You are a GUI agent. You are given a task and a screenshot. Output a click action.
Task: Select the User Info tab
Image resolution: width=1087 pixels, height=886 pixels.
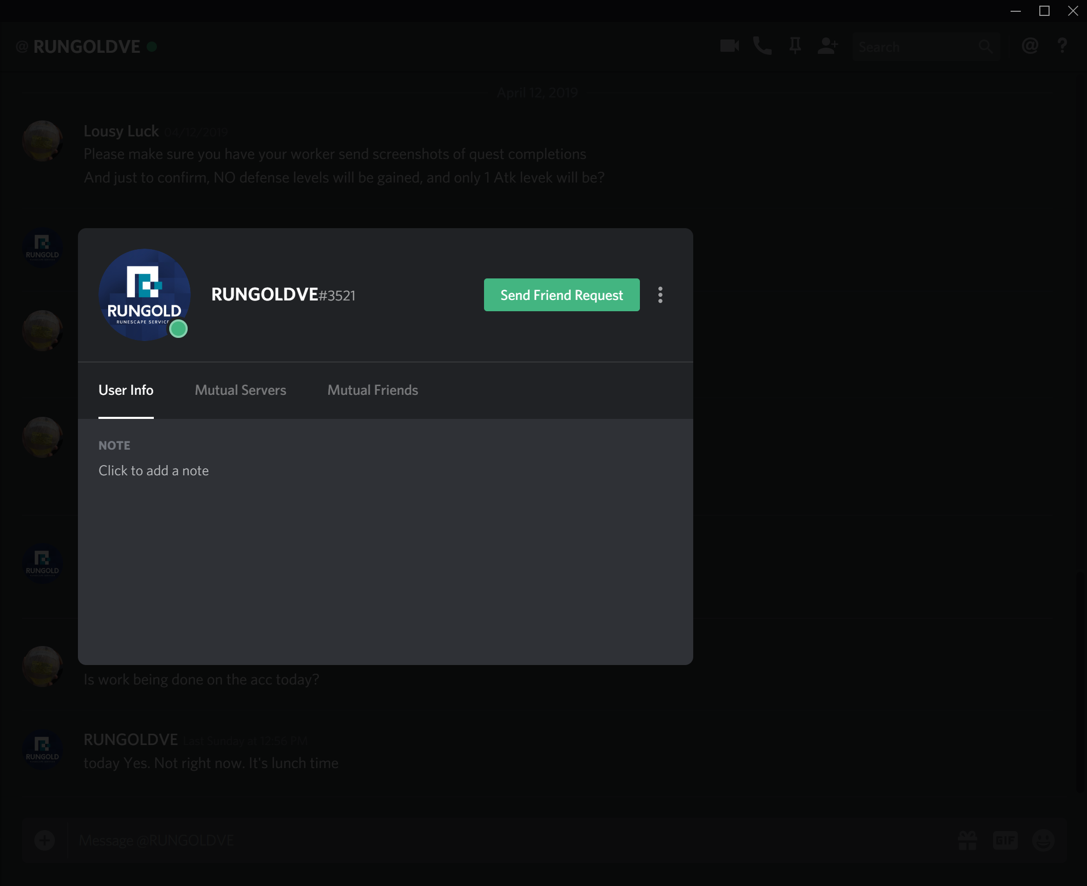pos(126,390)
